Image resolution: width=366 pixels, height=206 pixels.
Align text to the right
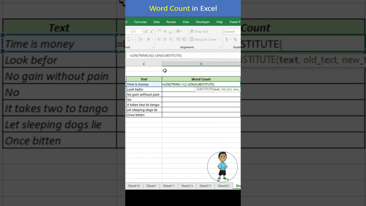pos(171,39)
